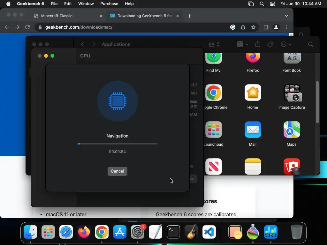Expand Chrome tab search chevron
Viewport: 327px width, 245px height.
point(286,16)
